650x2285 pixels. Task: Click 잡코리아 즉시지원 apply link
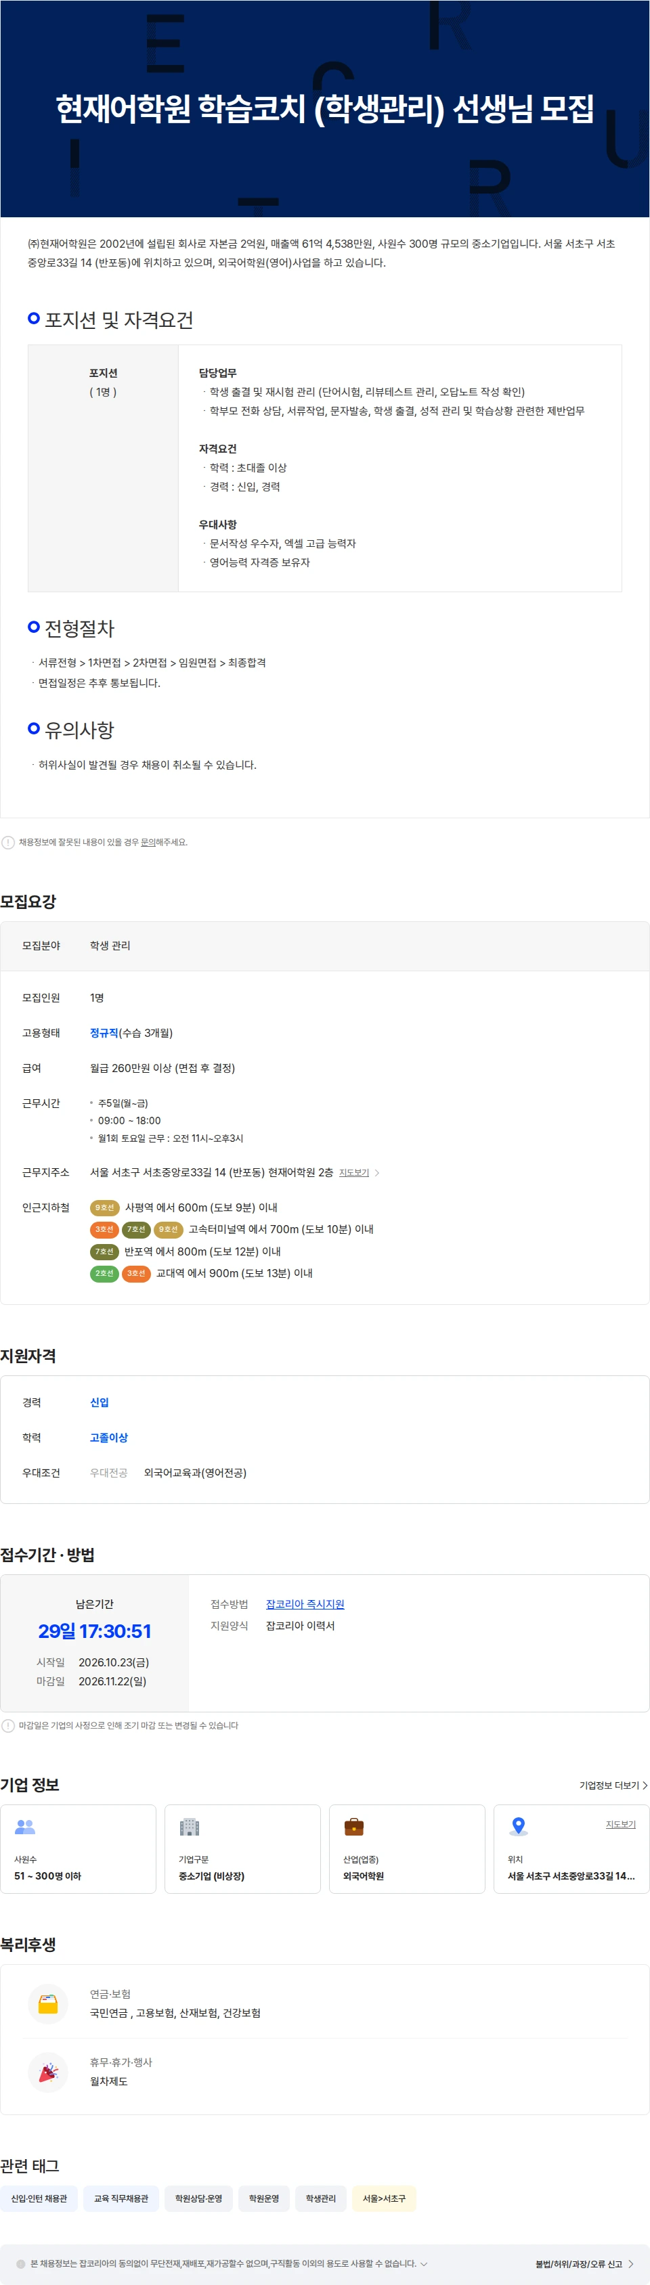click(x=305, y=1603)
